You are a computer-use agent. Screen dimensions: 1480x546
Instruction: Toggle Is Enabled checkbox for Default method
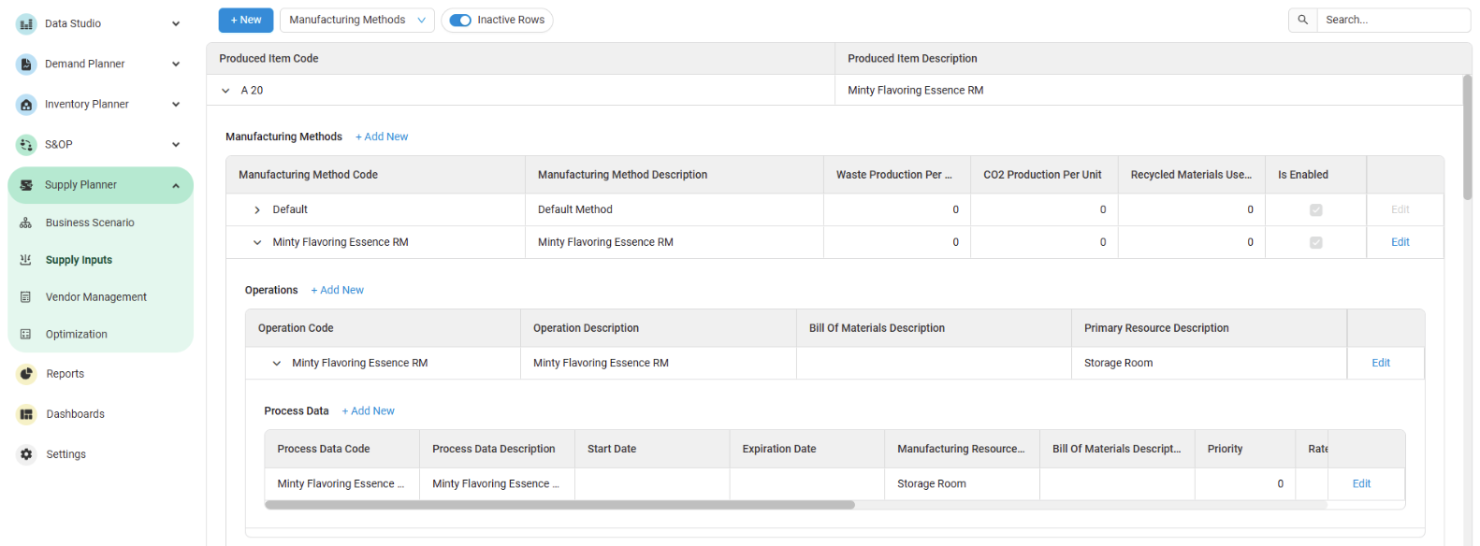(1315, 210)
